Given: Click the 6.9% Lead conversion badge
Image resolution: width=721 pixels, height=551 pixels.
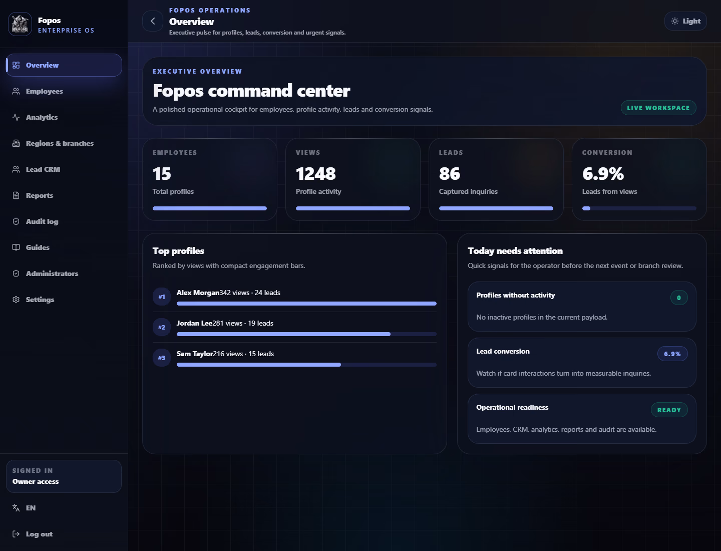Looking at the screenshot, I should tap(672, 354).
